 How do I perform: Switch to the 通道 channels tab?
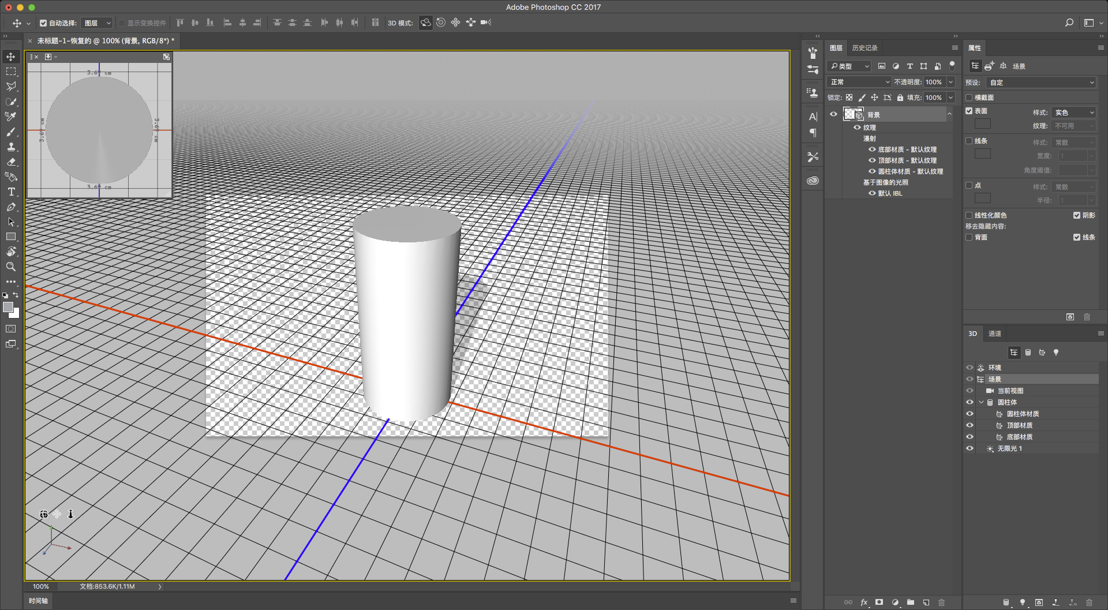[995, 334]
